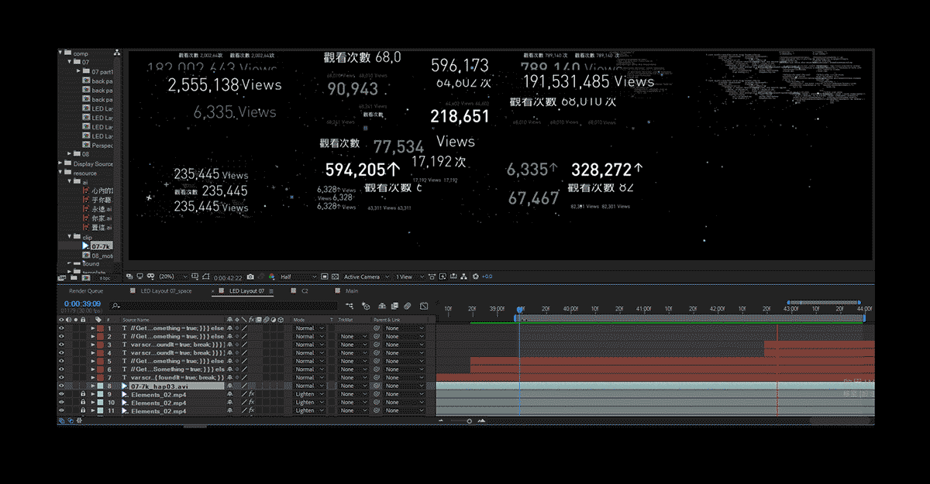Viewport: 930px width, 484px height.
Task: Select the LED Layout 07 tab
Action: (247, 291)
